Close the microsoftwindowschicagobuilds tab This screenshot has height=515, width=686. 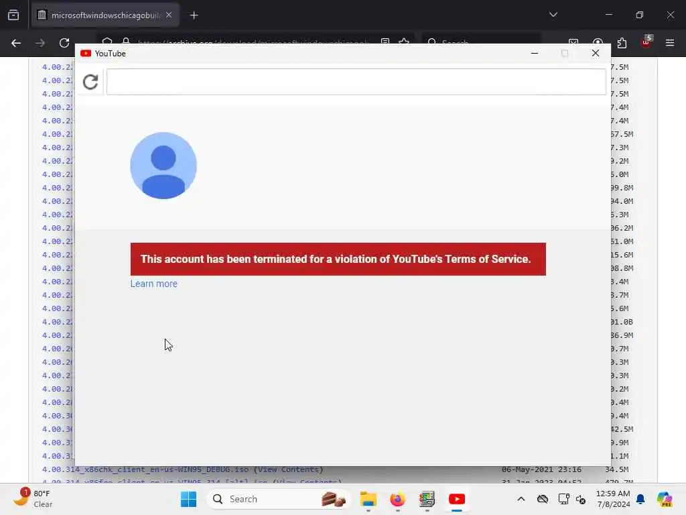pyautogui.click(x=169, y=15)
